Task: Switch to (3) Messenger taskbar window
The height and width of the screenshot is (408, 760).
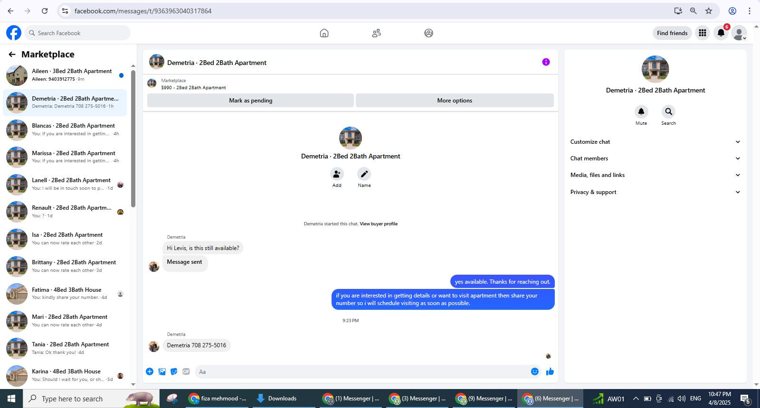Action: coord(418,399)
